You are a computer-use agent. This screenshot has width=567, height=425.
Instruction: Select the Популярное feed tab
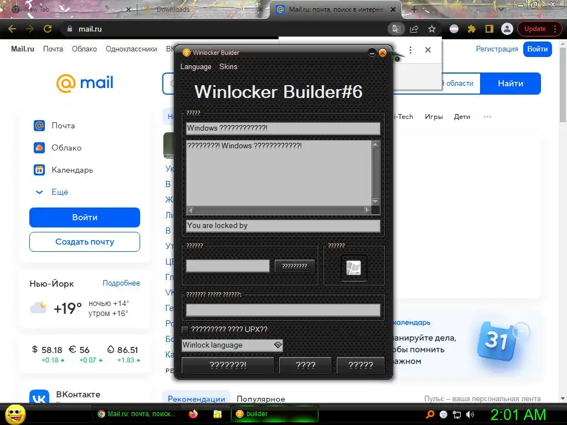click(261, 398)
